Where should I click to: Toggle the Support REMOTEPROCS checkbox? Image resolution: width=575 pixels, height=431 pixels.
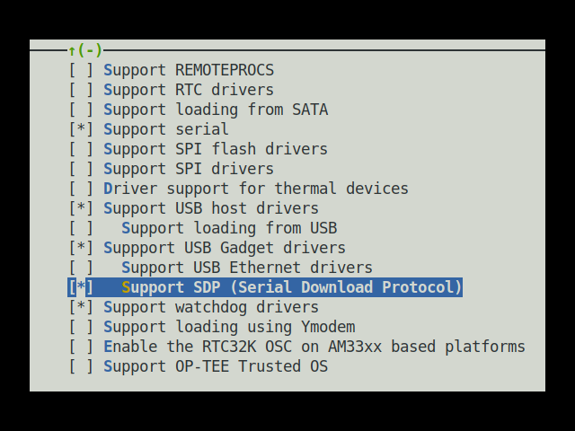[82, 70]
